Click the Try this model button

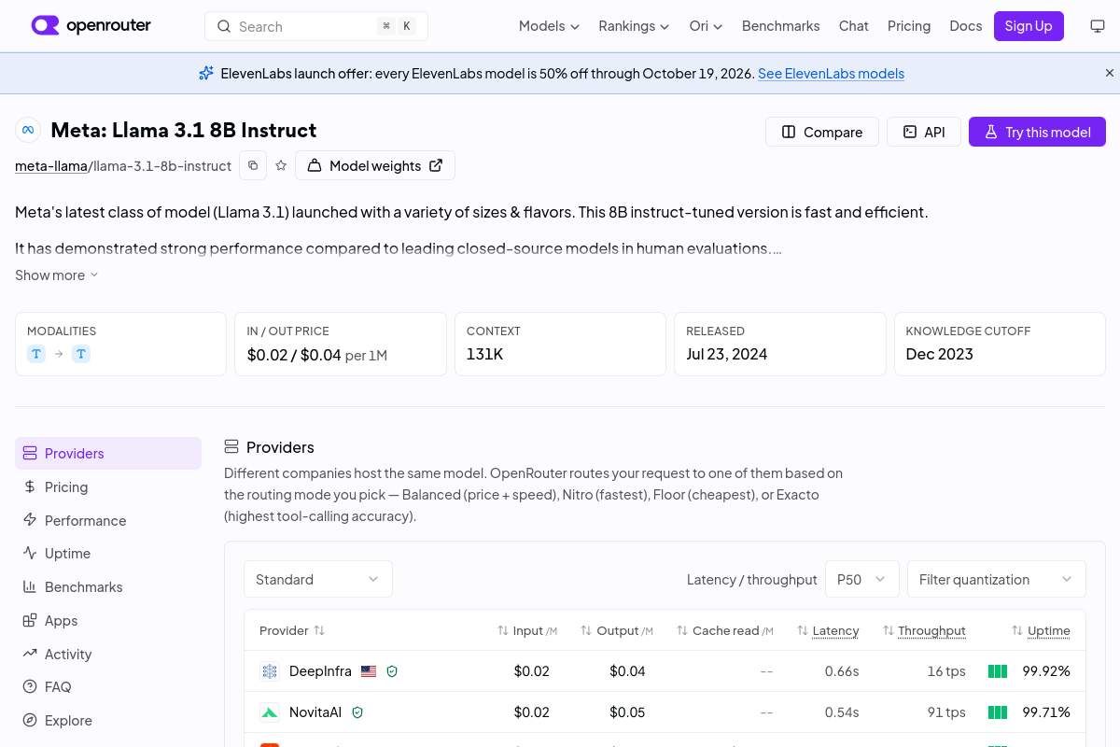1037,132
